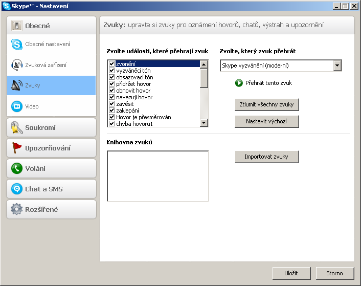The height and width of the screenshot is (286, 361).
Task: Click the gear icon for Rozšířené
Action: (x=16, y=209)
